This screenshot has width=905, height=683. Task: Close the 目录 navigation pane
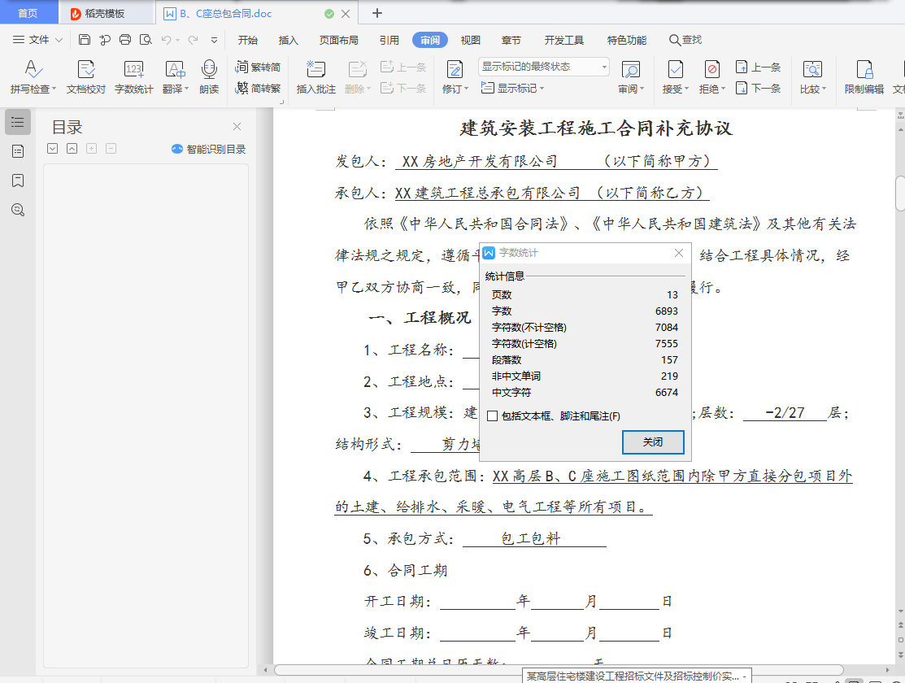pyautogui.click(x=237, y=127)
